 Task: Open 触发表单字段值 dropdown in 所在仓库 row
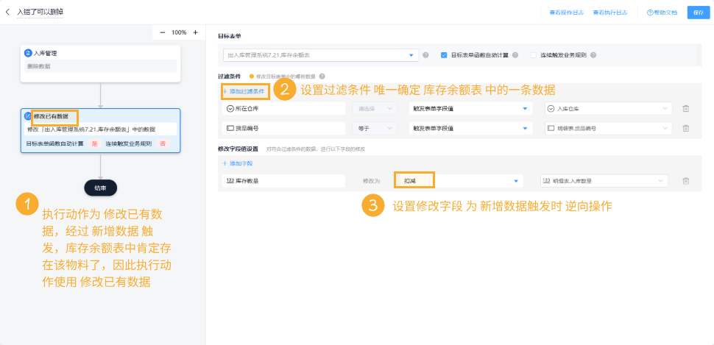(470, 108)
